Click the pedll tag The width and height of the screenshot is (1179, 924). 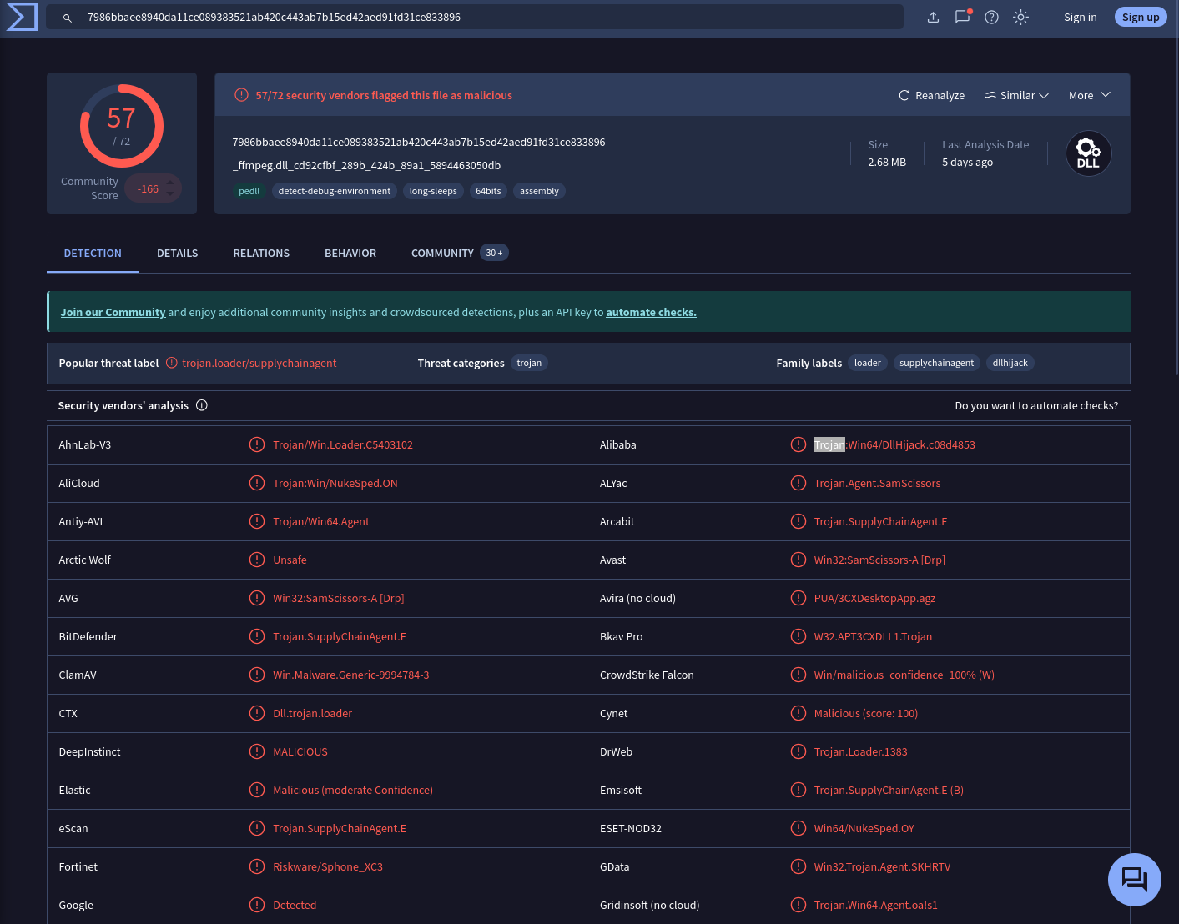[x=249, y=191]
